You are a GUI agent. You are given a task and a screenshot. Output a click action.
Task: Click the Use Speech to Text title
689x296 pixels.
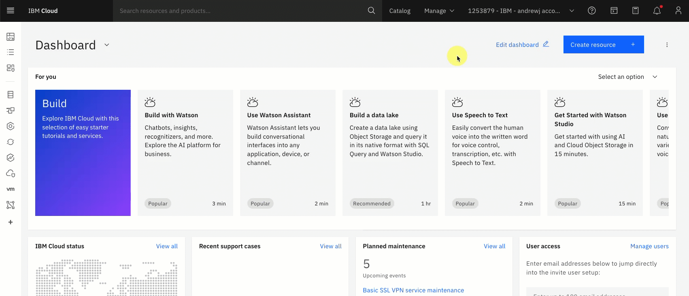[x=480, y=115]
